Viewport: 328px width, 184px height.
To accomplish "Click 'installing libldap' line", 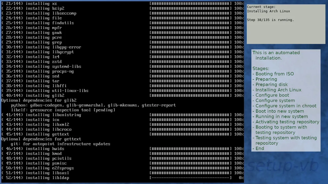I will [122, 178].
